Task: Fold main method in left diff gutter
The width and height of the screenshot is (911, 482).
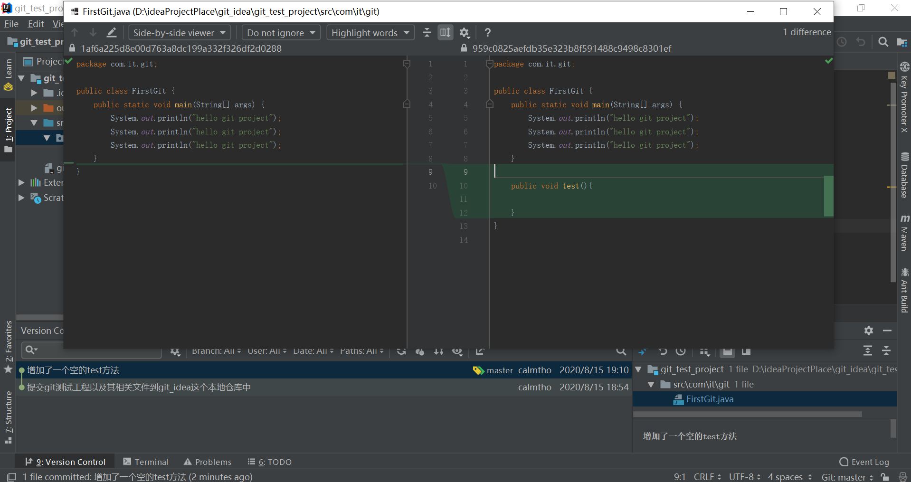Action: [x=407, y=104]
